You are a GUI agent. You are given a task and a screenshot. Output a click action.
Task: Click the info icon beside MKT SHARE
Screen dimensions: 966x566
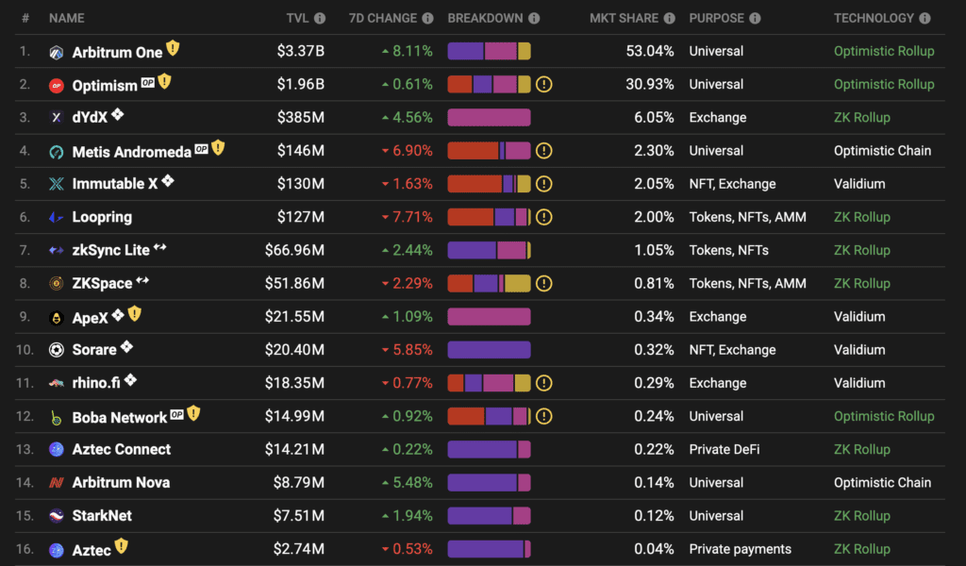tap(669, 19)
